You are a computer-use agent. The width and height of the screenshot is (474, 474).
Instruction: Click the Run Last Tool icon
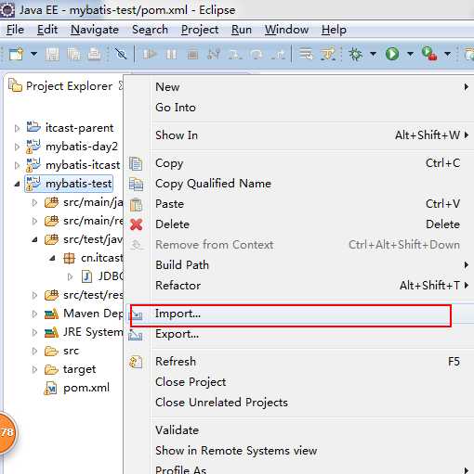click(429, 54)
